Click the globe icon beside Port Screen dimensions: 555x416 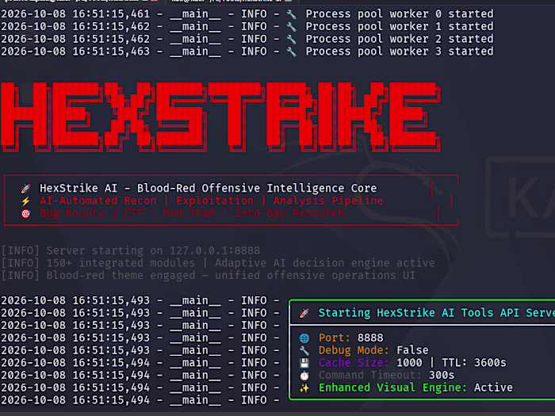(304, 338)
